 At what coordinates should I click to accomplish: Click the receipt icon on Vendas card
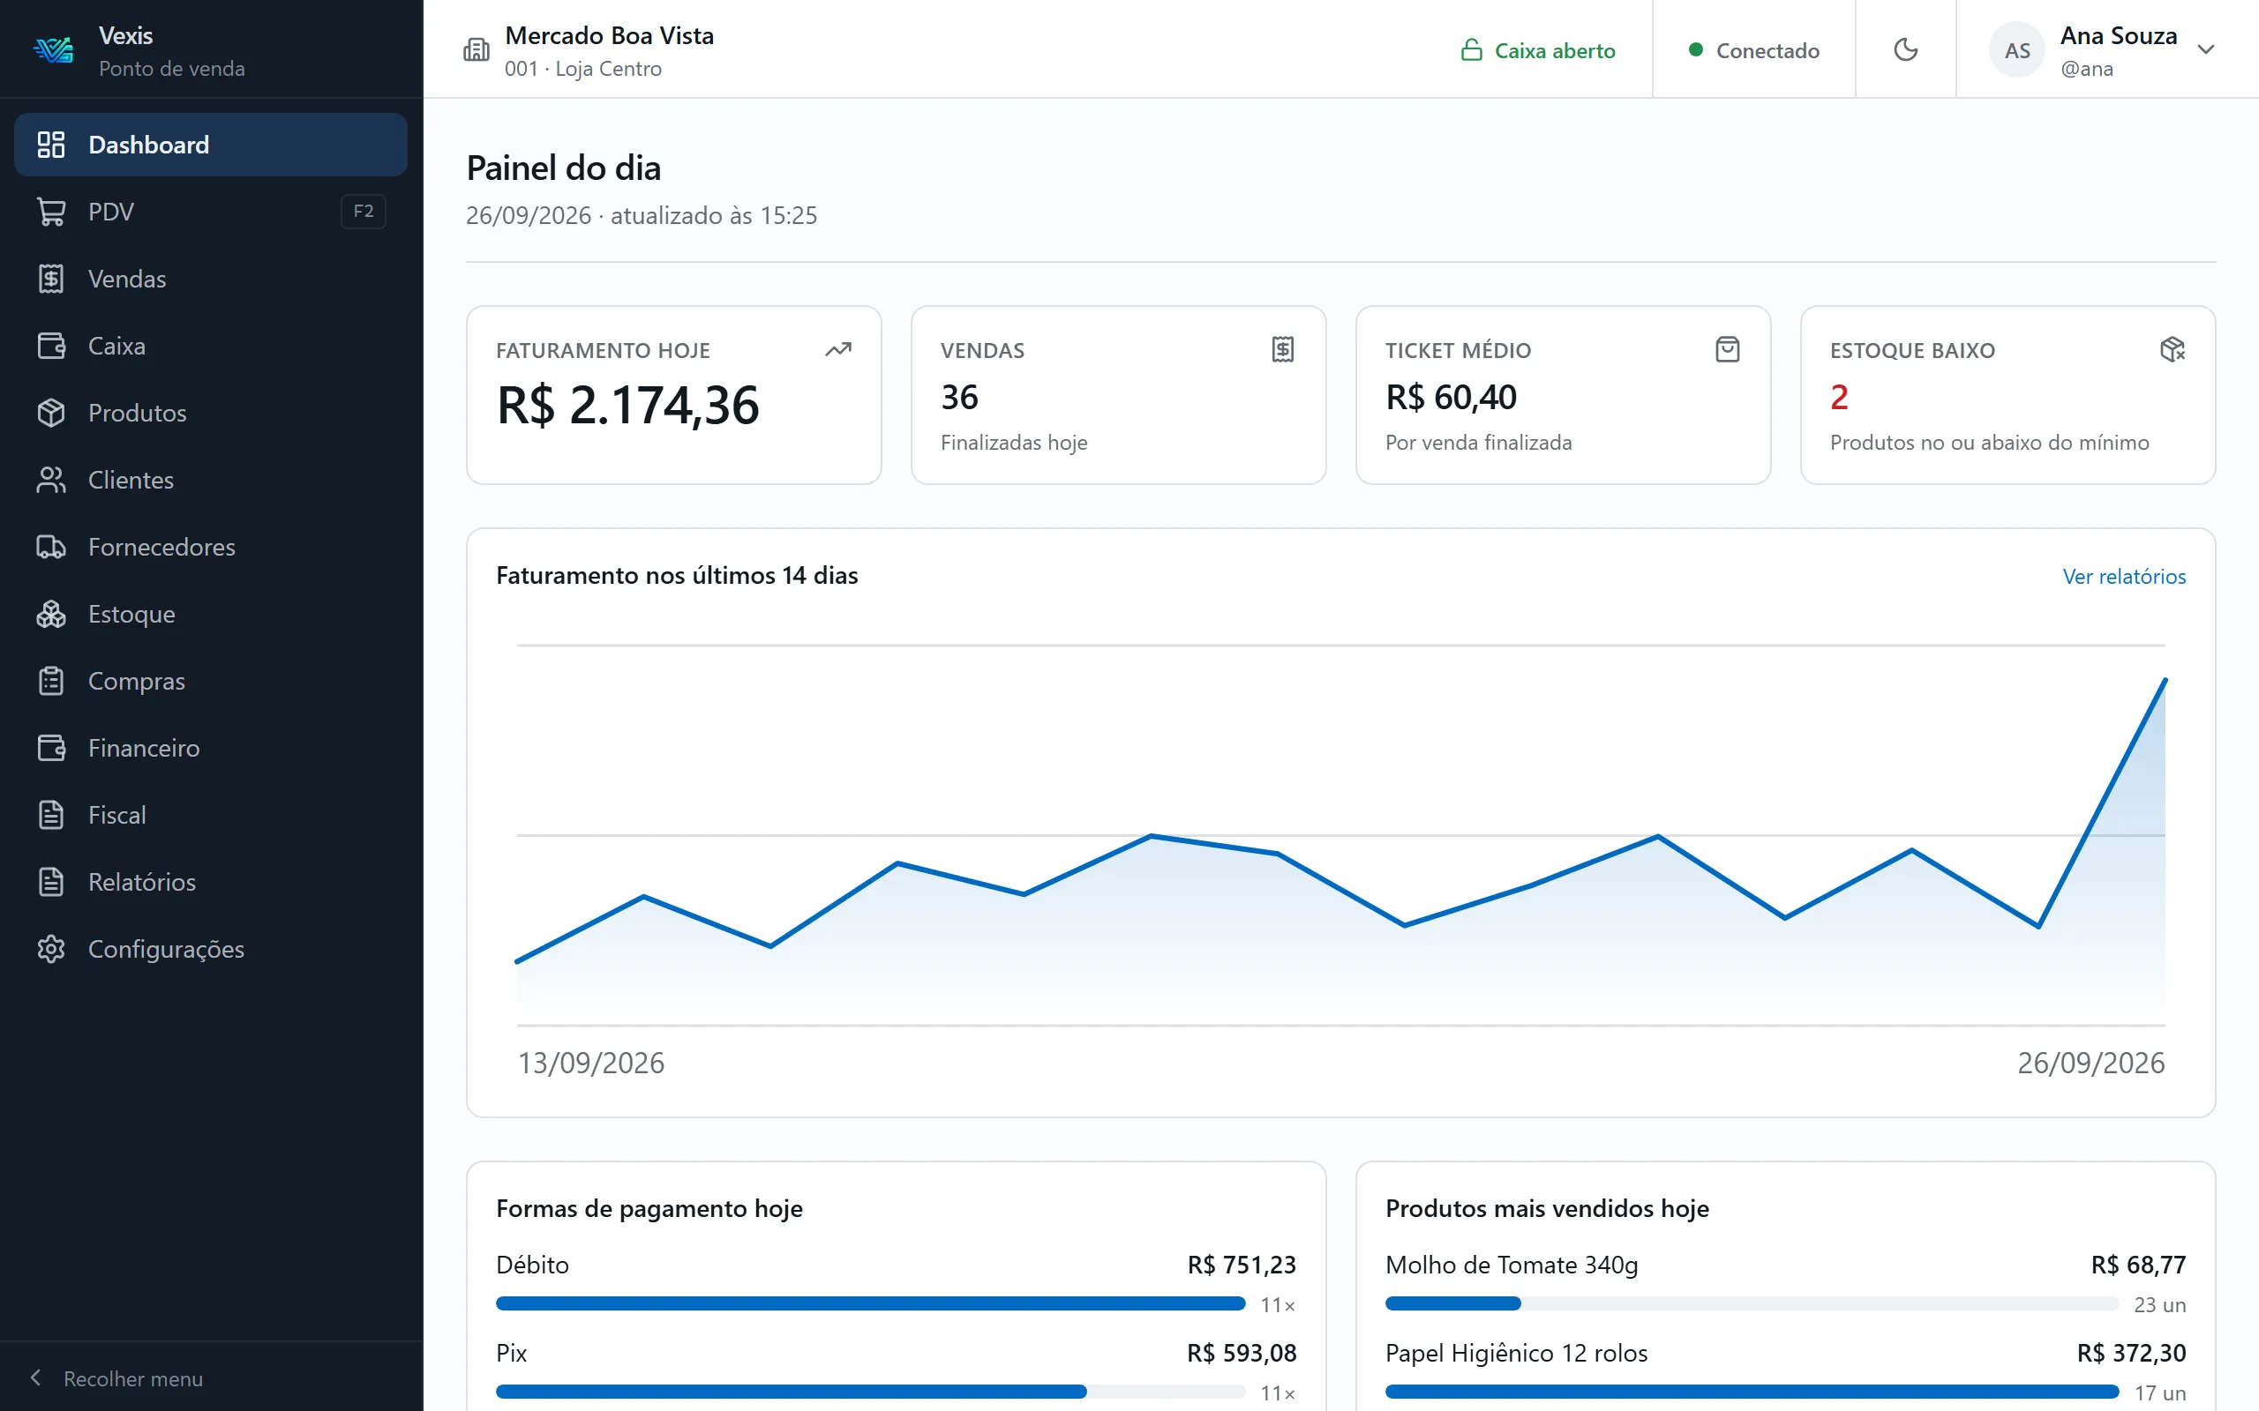tap(1284, 350)
